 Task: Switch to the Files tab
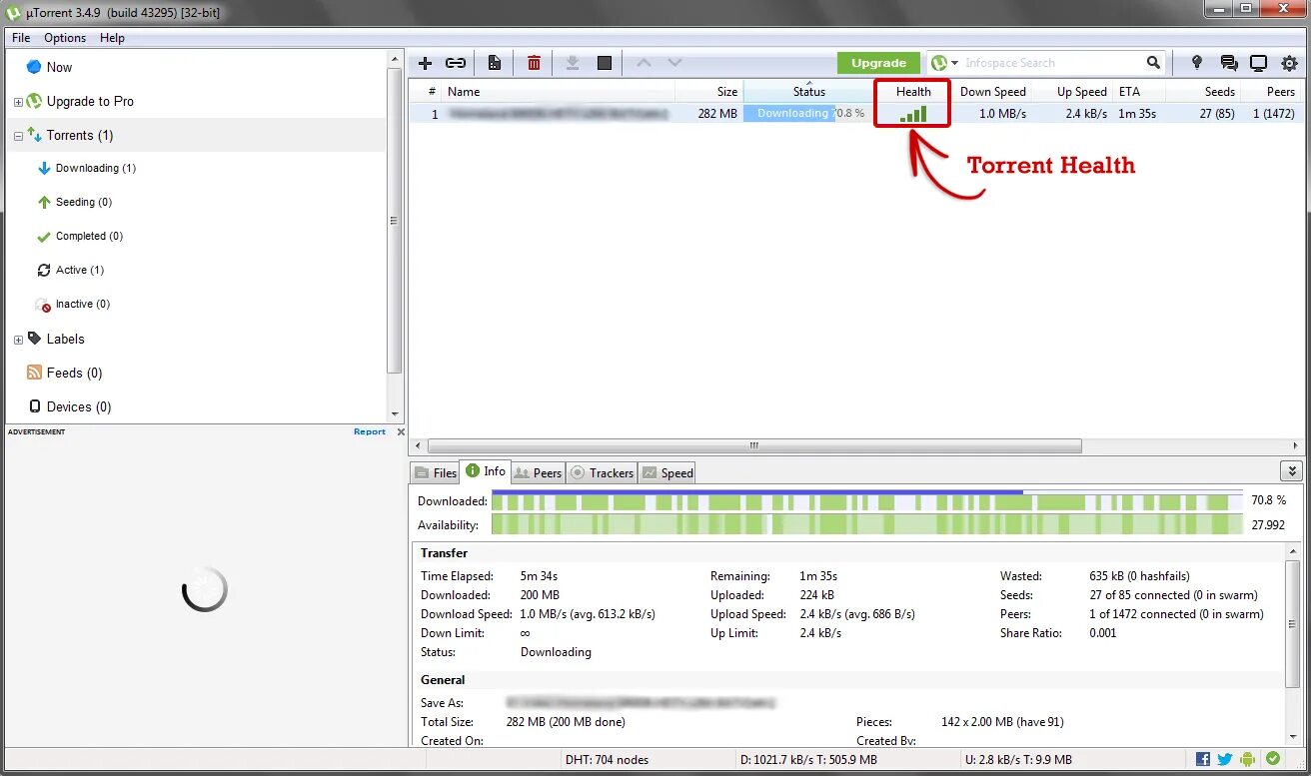coord(436,472)
